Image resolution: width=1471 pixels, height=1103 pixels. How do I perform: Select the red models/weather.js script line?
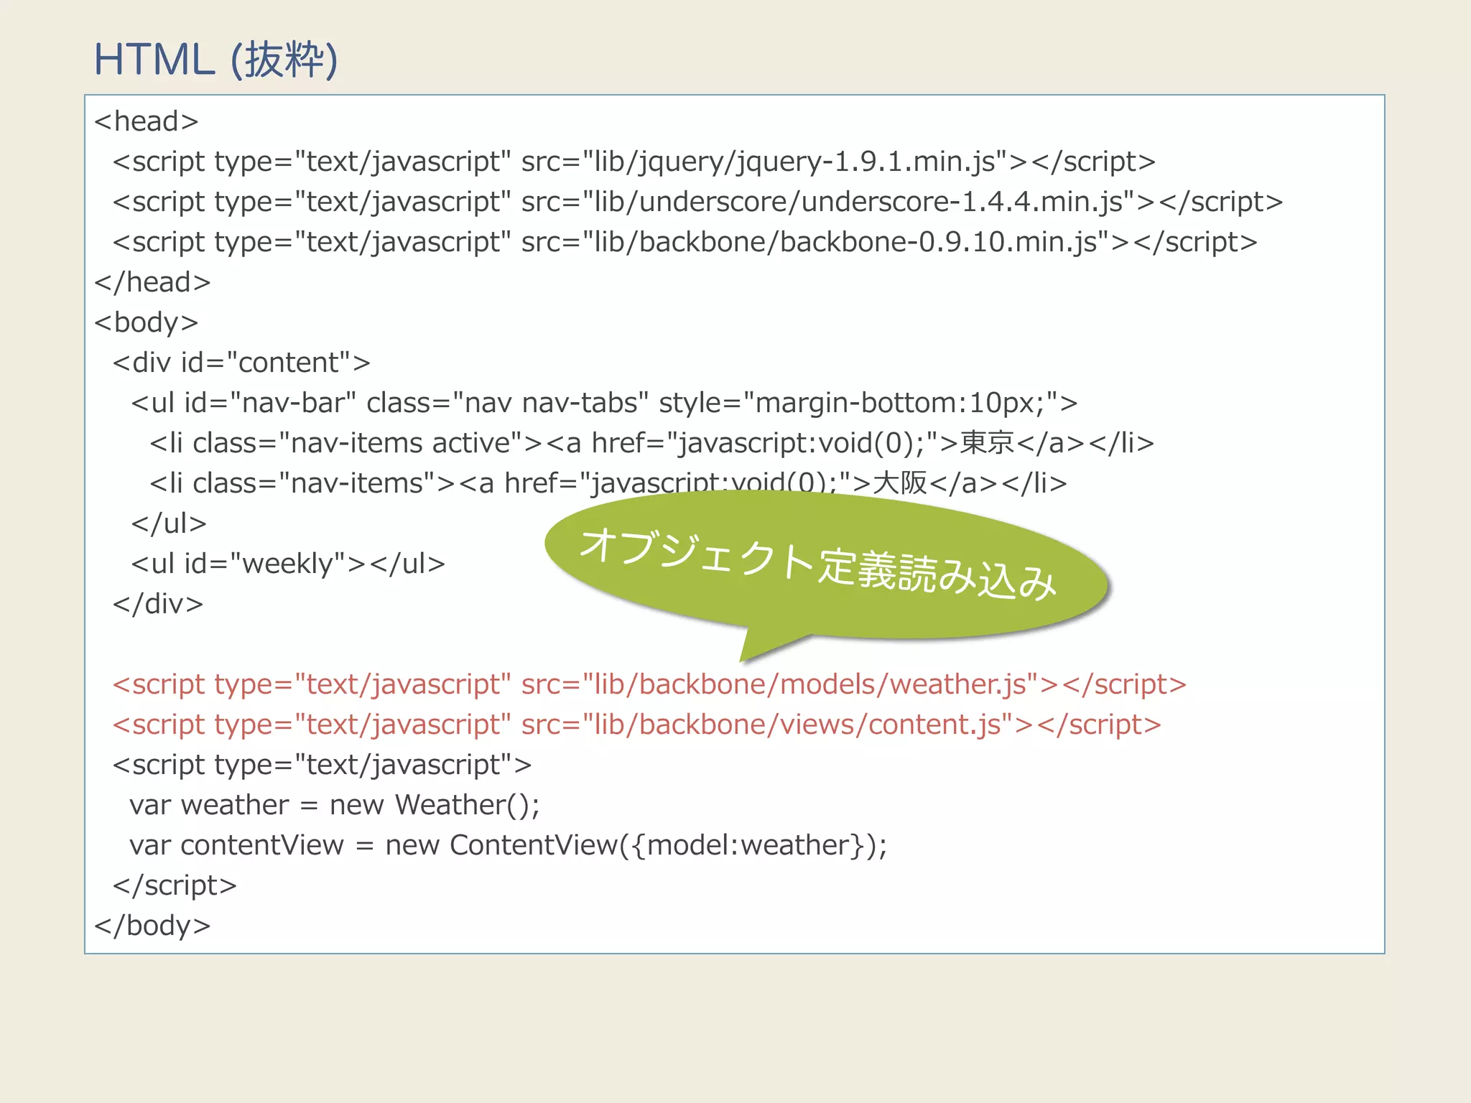(x=649, y=685)
